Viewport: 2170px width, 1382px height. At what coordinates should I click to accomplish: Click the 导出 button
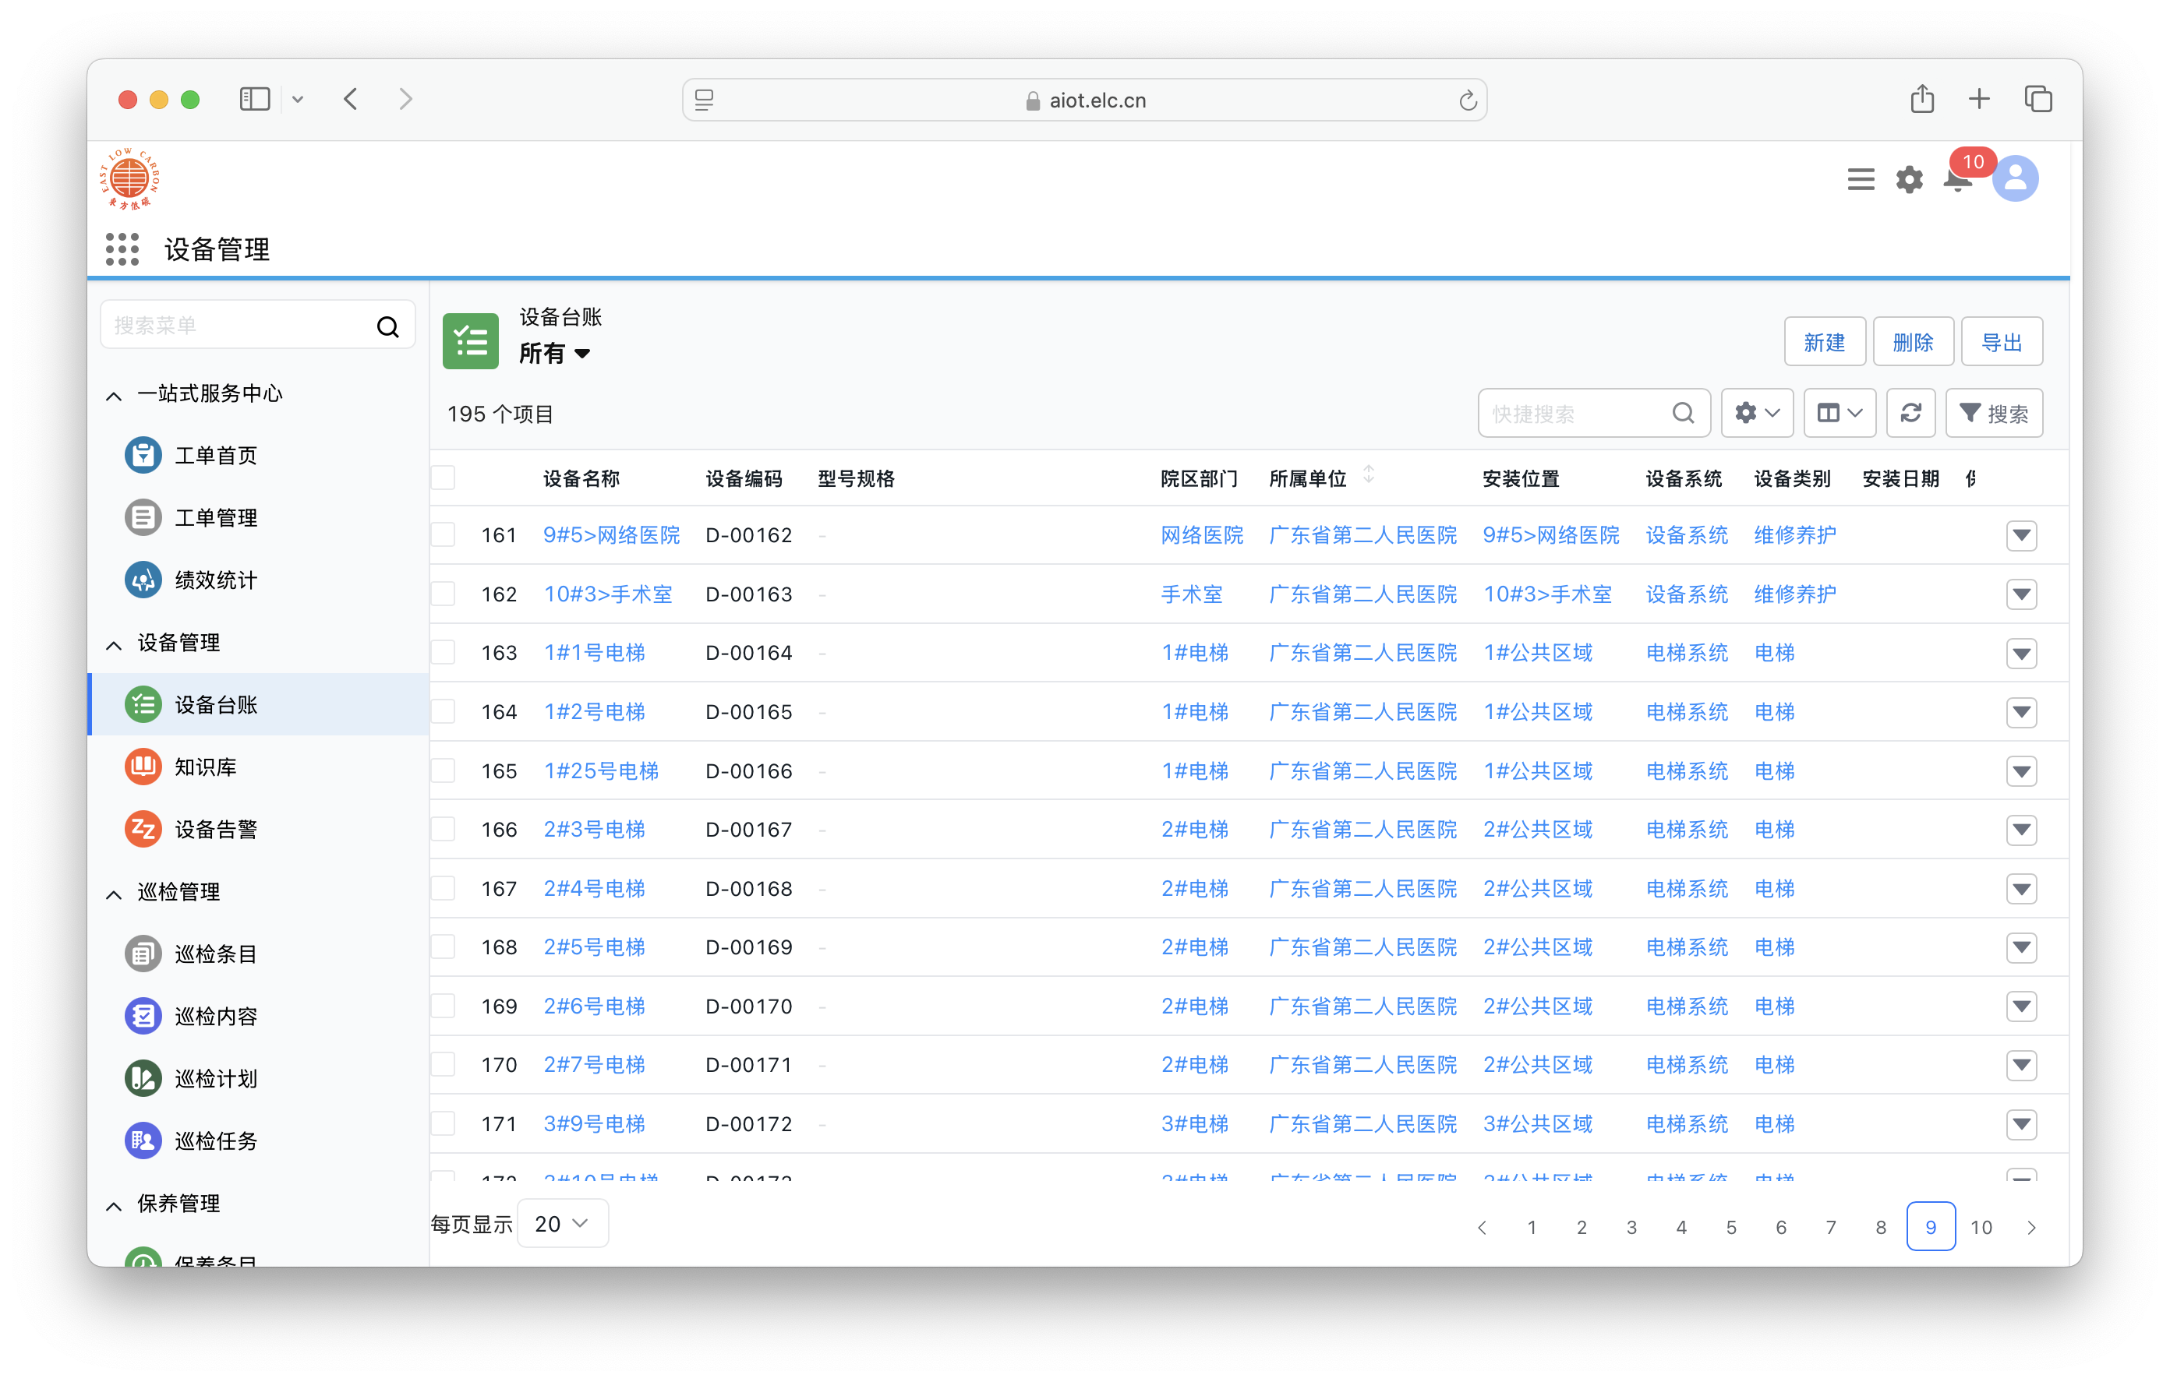click(2002, 341)
